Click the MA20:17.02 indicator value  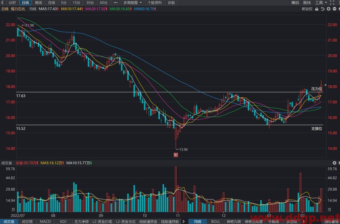(x=96, y=9)
